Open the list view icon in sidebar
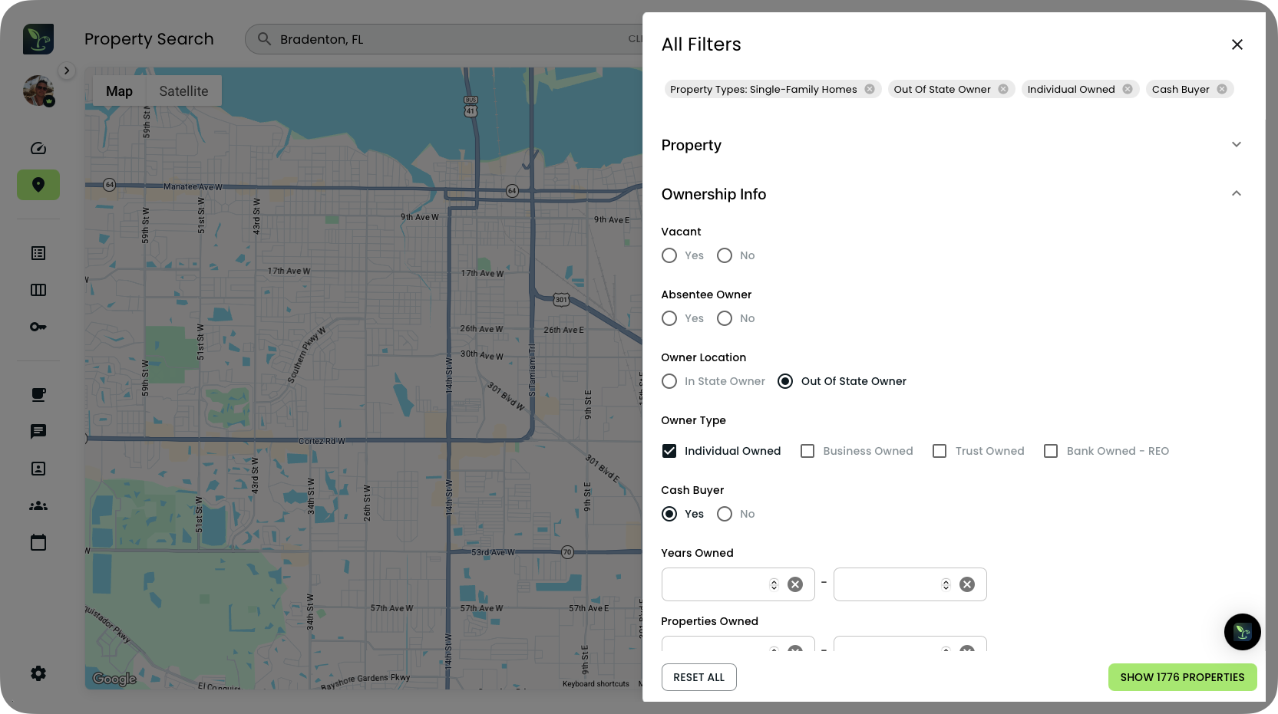The width and height of the screenshot is (1278, 714). tap(38, 252)
